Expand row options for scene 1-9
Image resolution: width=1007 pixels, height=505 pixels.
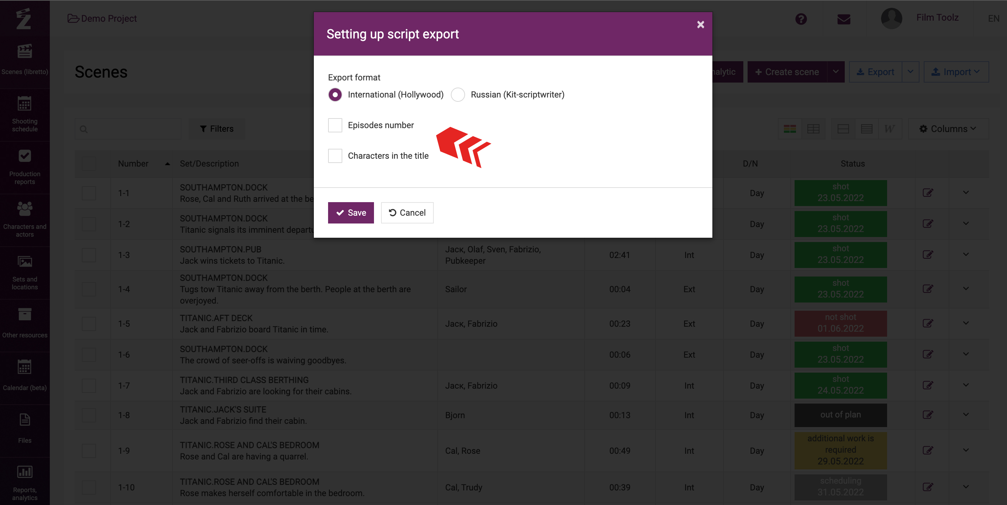(966, 450)
